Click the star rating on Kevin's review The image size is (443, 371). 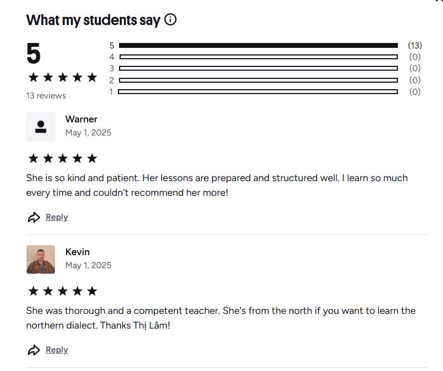click(63, 291)
